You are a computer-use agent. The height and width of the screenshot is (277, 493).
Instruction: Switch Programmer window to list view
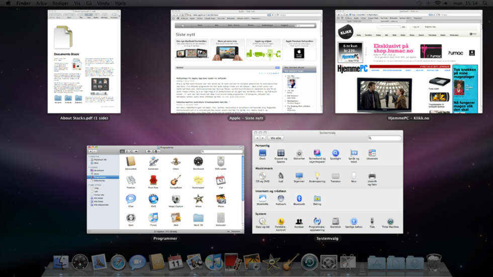coord(127,151)
